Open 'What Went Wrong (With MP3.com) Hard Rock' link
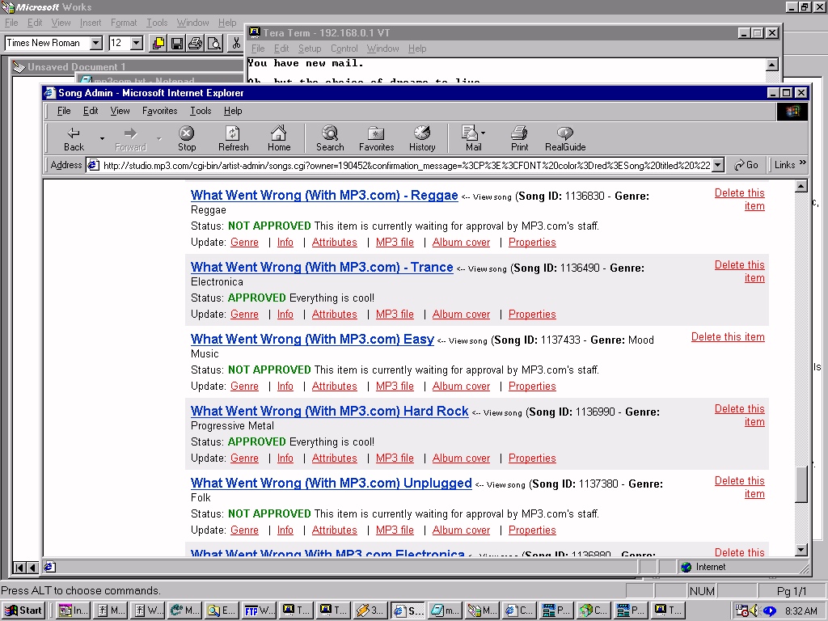 330,410
